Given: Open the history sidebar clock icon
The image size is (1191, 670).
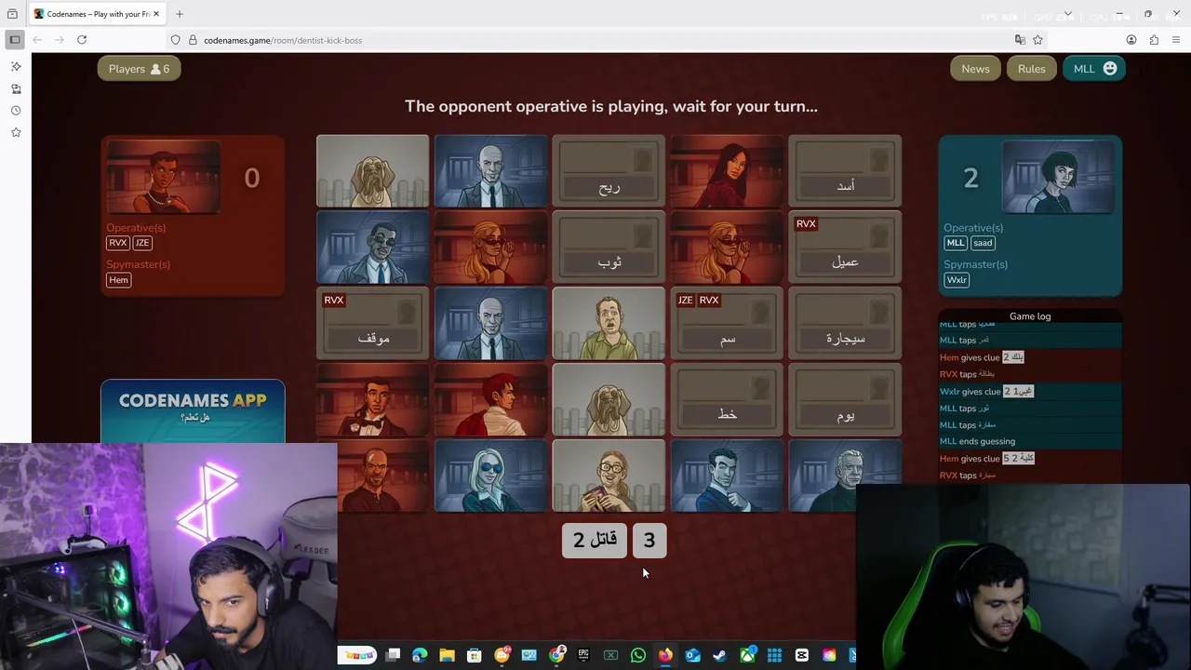Looking at the screenshot, I should [16, 111].
